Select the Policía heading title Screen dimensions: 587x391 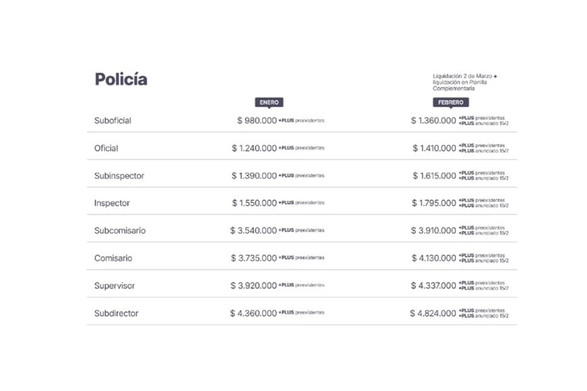(x=121, y=79)
